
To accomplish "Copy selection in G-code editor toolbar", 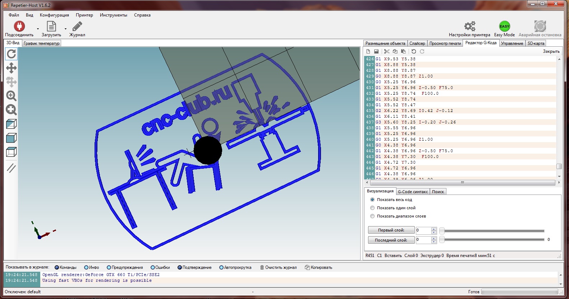I will tap(395, 52).
